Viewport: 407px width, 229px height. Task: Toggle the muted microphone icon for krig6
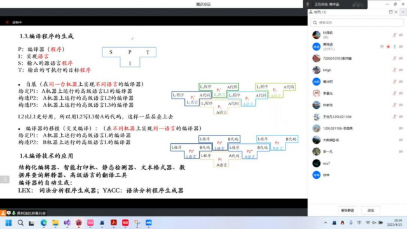point(394,70)
